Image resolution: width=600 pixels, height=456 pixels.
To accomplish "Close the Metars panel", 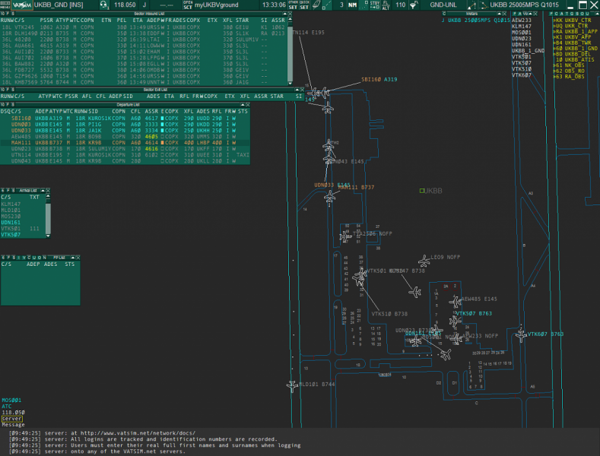I will [x=504, y=14].
